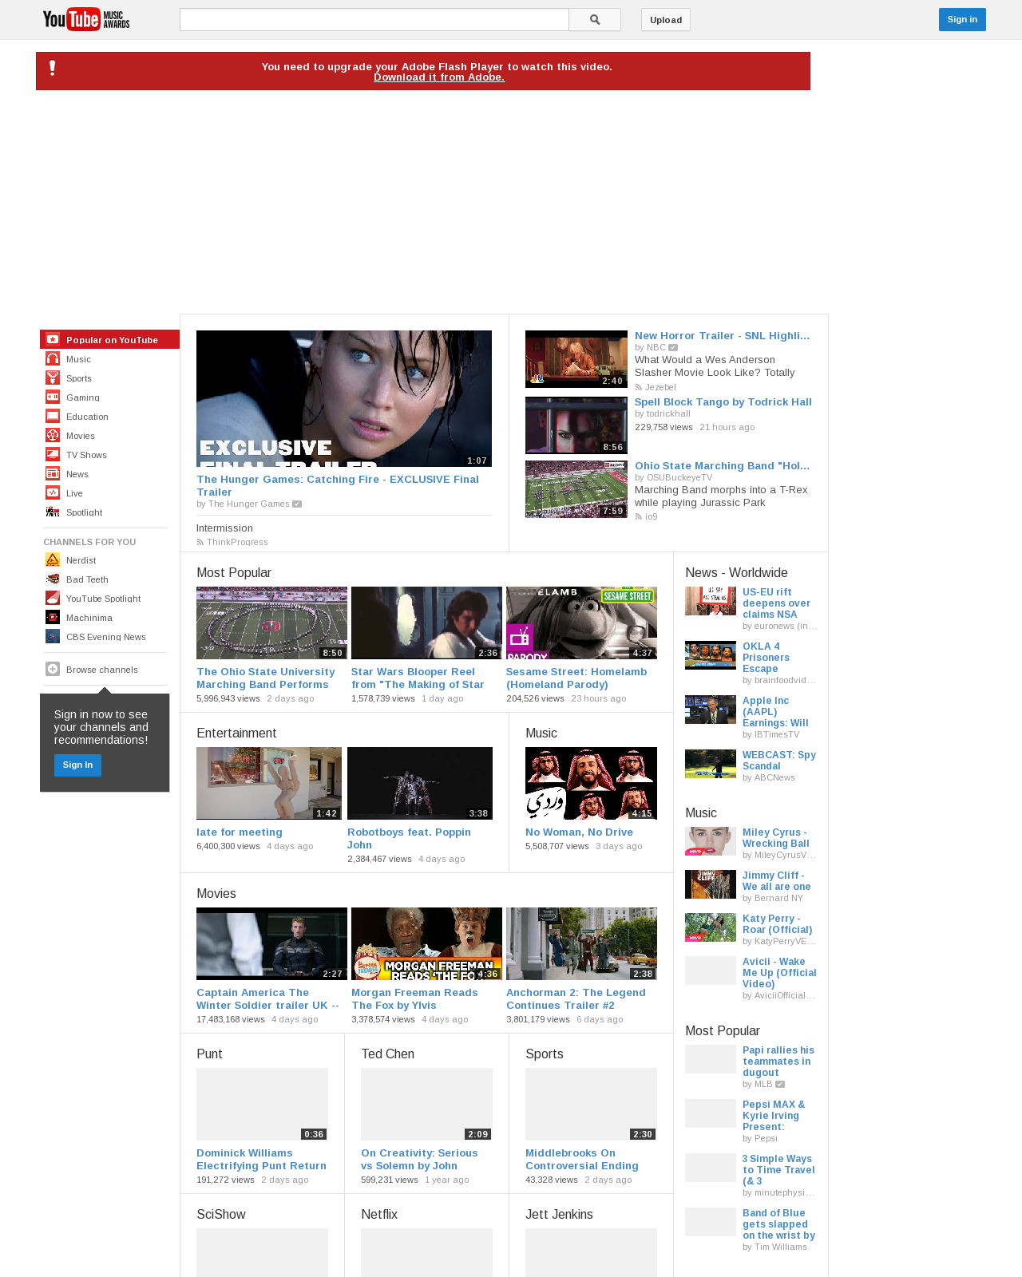Viewport: 1022px width, 1277px height.
Task: Select the Sports category in sidebar
Action: 109,378
